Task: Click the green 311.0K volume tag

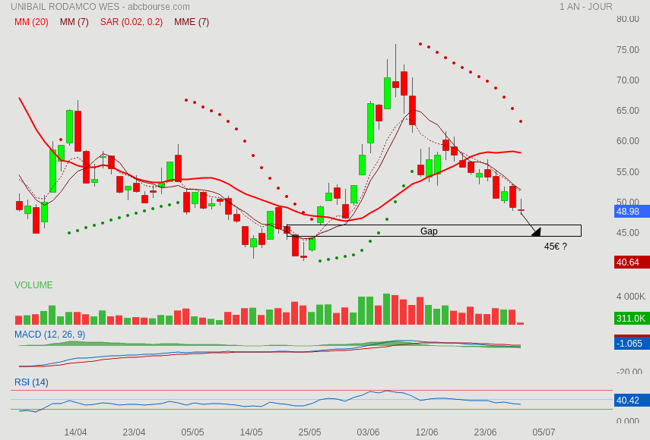Action: coord(632,319)
